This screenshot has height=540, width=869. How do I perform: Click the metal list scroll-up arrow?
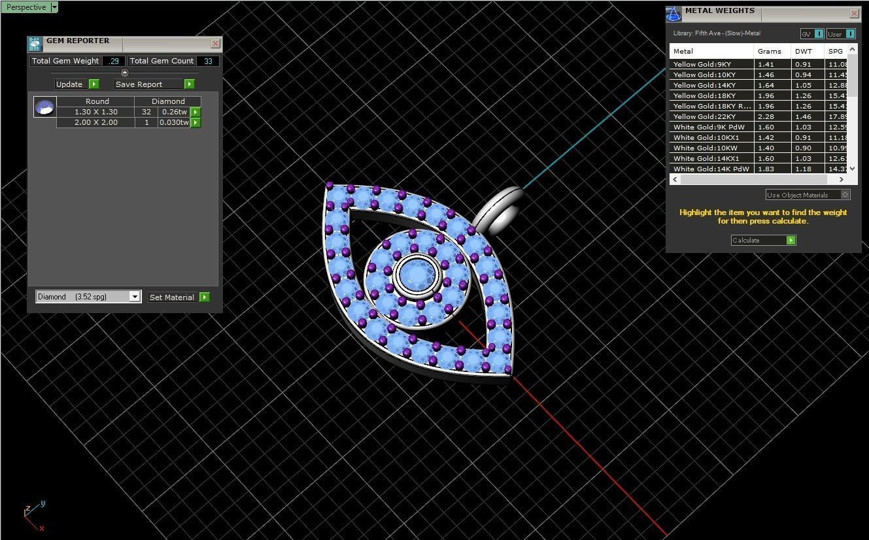click(852, 50)
